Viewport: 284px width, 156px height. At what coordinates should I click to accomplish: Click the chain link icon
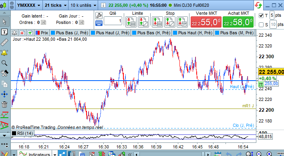[12, 5]
